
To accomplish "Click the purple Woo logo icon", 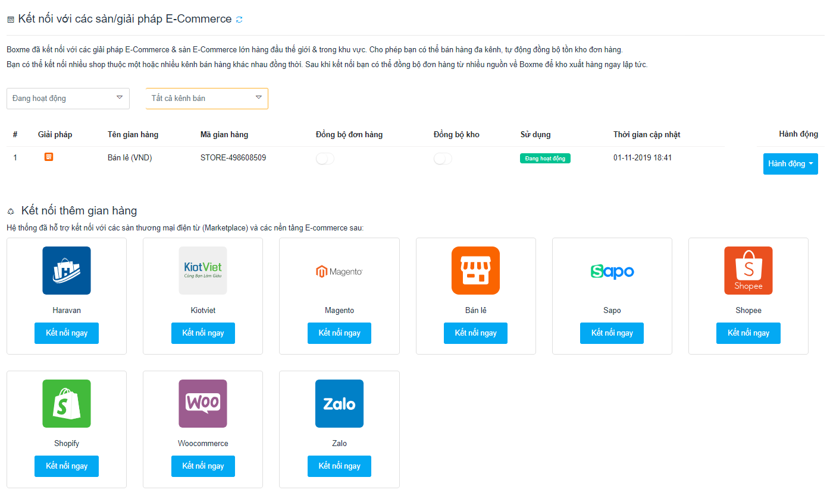I will [x=203, y=403].
